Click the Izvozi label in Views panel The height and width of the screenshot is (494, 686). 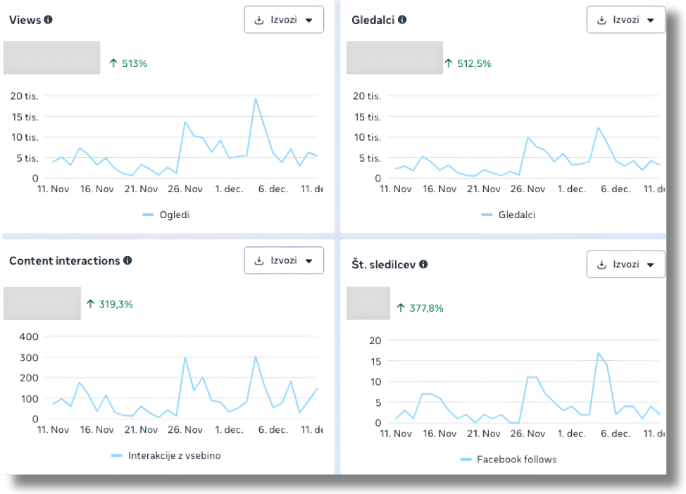click(284, 20)
